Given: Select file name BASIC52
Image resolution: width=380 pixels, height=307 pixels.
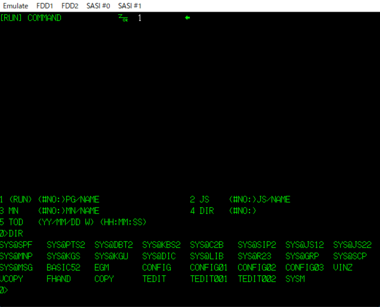Looking at the screenshot, I should tap(64, 268).
